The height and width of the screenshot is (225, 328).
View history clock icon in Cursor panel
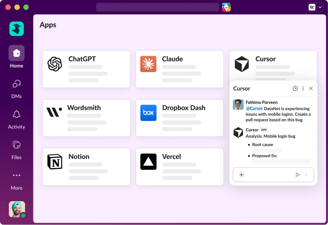click(x=295, y=88)
